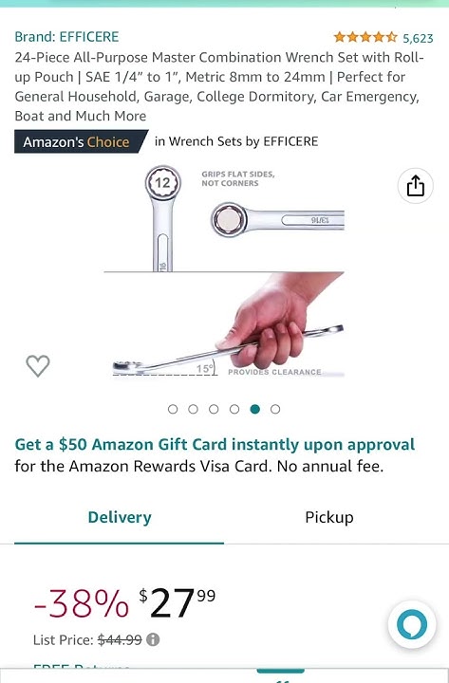449x683 pixels.
Task: Tap the share icon on product image
Action: point(415,186)
